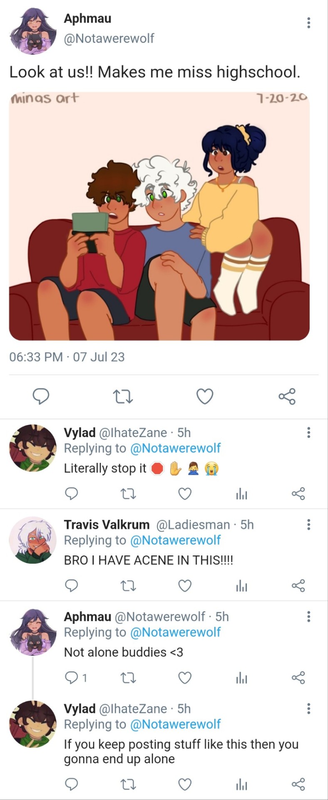View analytics on Travis Valkrum's reply

click(x=241, y=586)
